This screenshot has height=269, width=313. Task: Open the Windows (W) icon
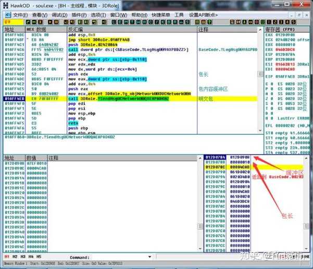point(139,22)
